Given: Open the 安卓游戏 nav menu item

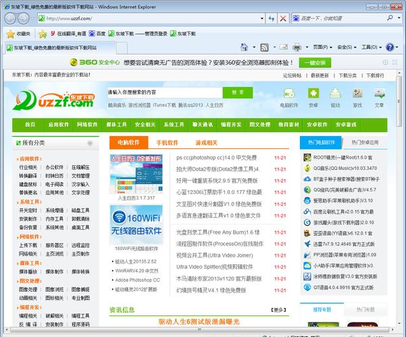Looking at the screenshot, I should tap(346, 125).
